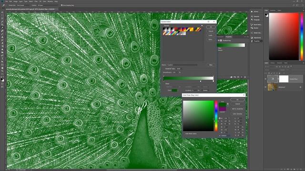Click Cancel in Color Picker dialog

pyautogui.click(x=237, y=104)
